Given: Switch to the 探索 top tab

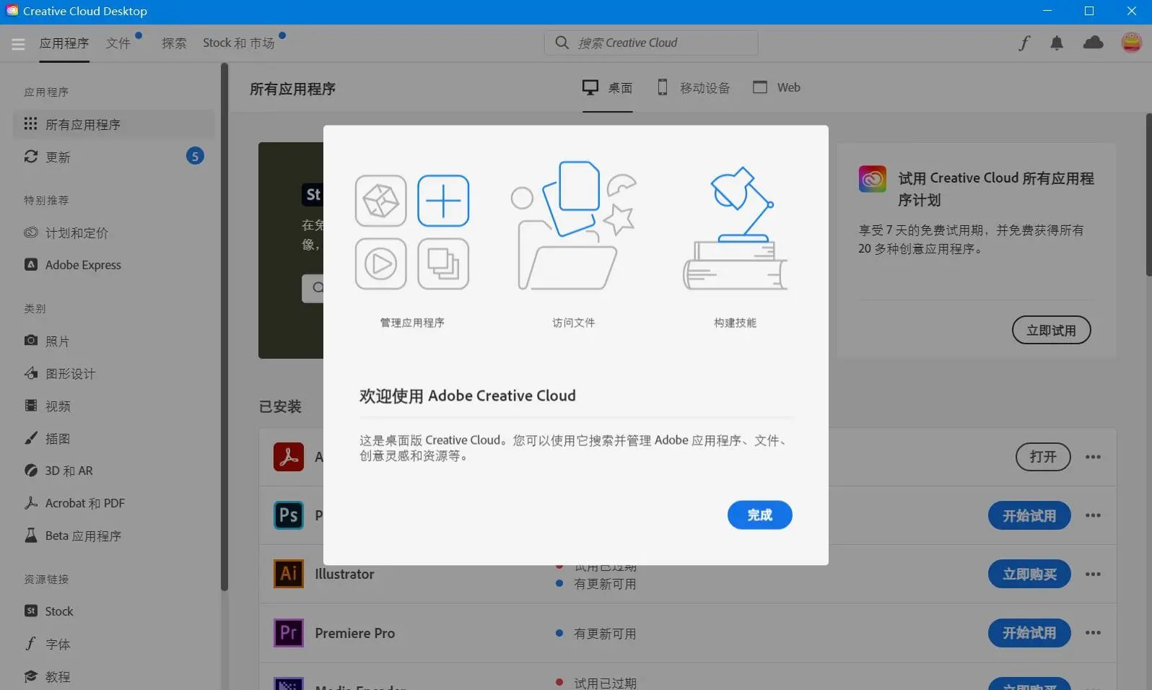Looking at the screenshot, I should [174, 43].
